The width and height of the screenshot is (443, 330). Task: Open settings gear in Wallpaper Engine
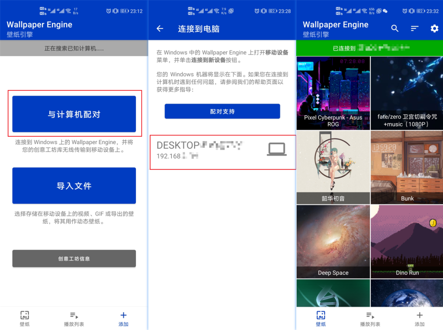434,28
